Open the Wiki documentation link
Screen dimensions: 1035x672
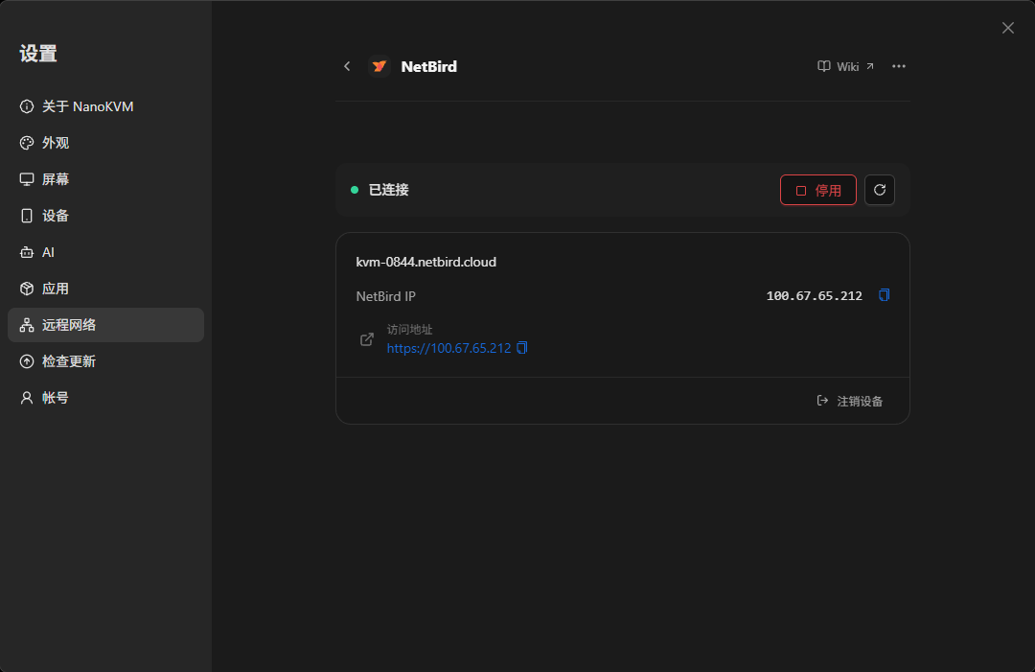(x=845, y=67)
